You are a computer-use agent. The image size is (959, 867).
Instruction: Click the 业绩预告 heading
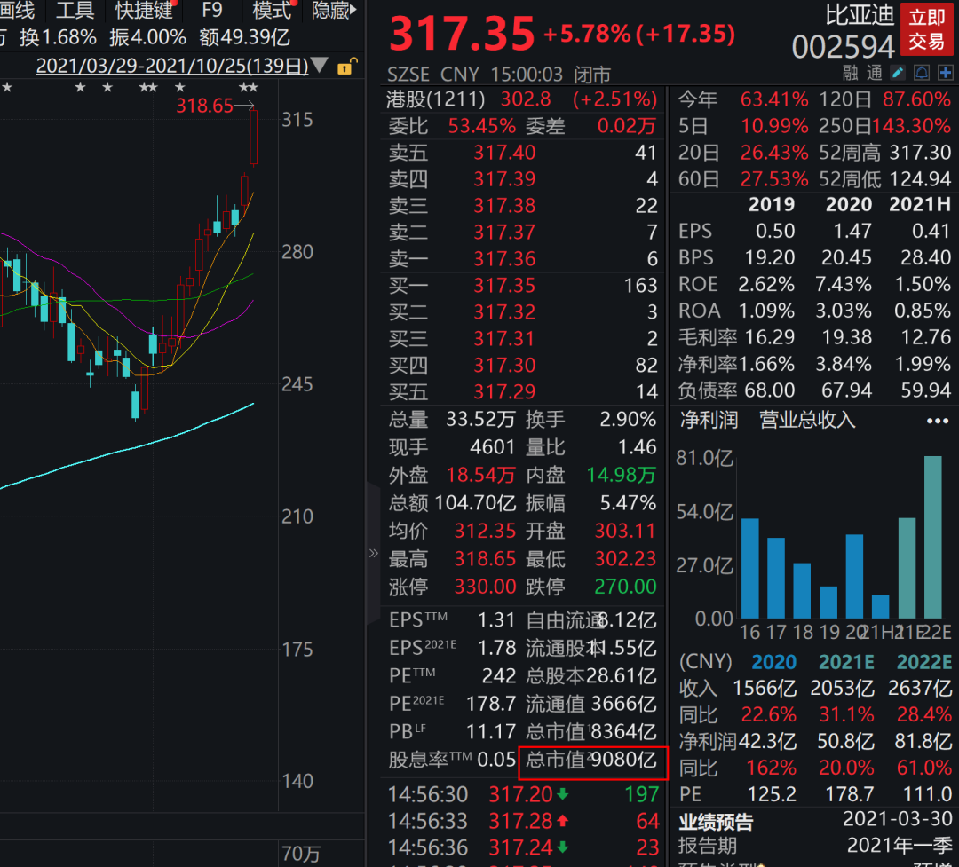[x=717, y=822]
